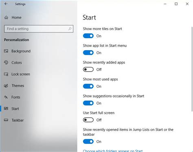The width and height of the screenshot is (193, 152).
Task: Click the Start tiles icon
Action: click(x=6, y=109)
